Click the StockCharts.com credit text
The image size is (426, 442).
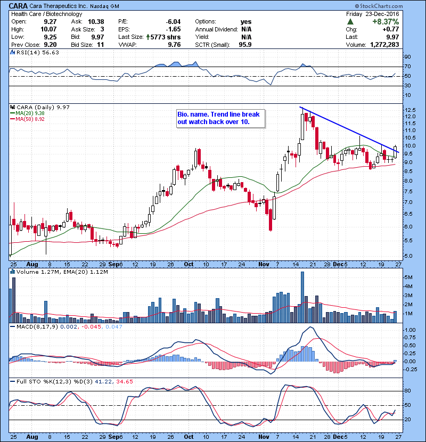[x=379, y=6]
